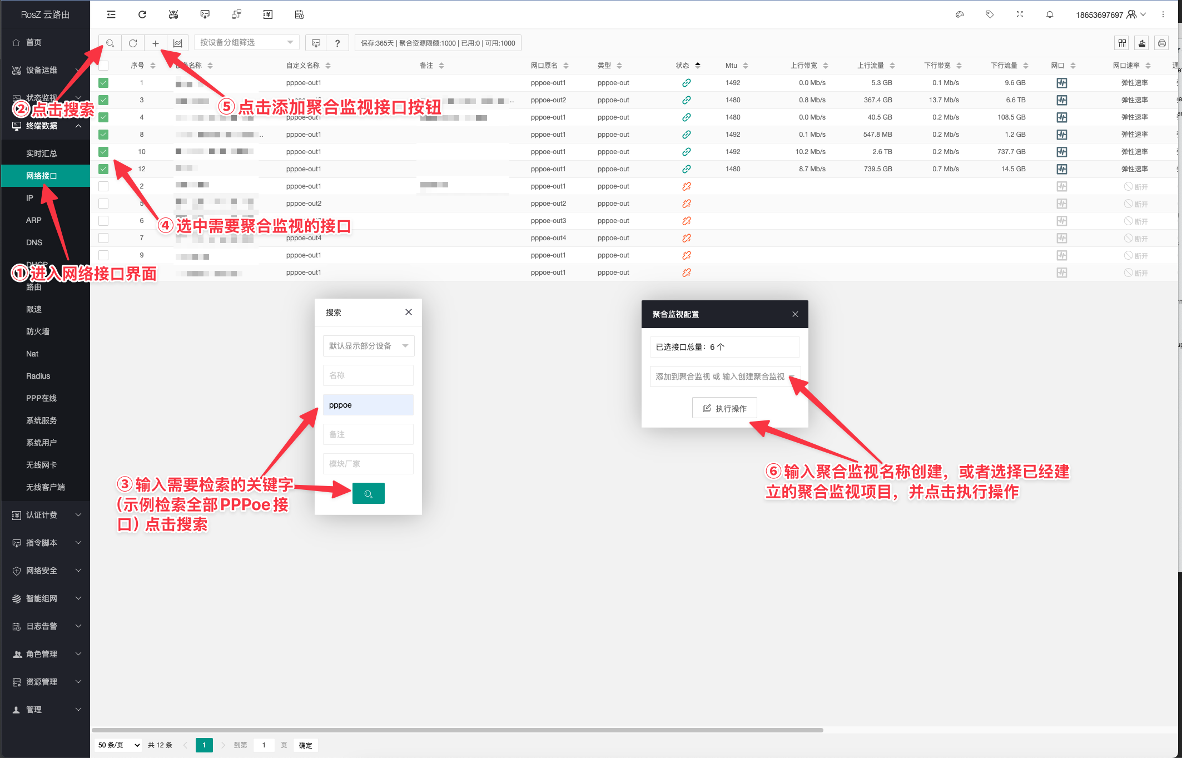Click the search magnifier toolbar icon
Viewport: 1182px width, 758px height.
[110, 43]
